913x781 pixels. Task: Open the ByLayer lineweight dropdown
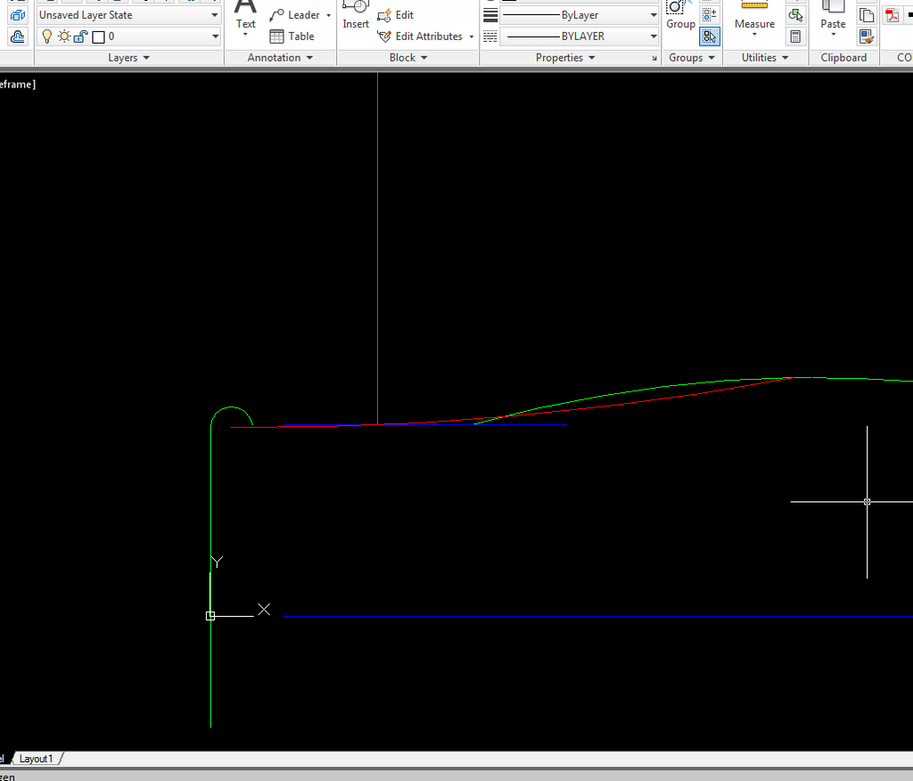click(x=579, y=15)
